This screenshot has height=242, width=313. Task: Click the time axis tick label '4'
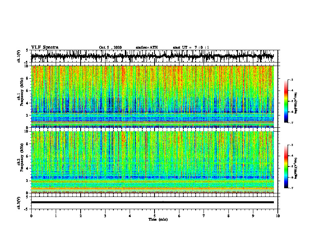click(130, 216)
